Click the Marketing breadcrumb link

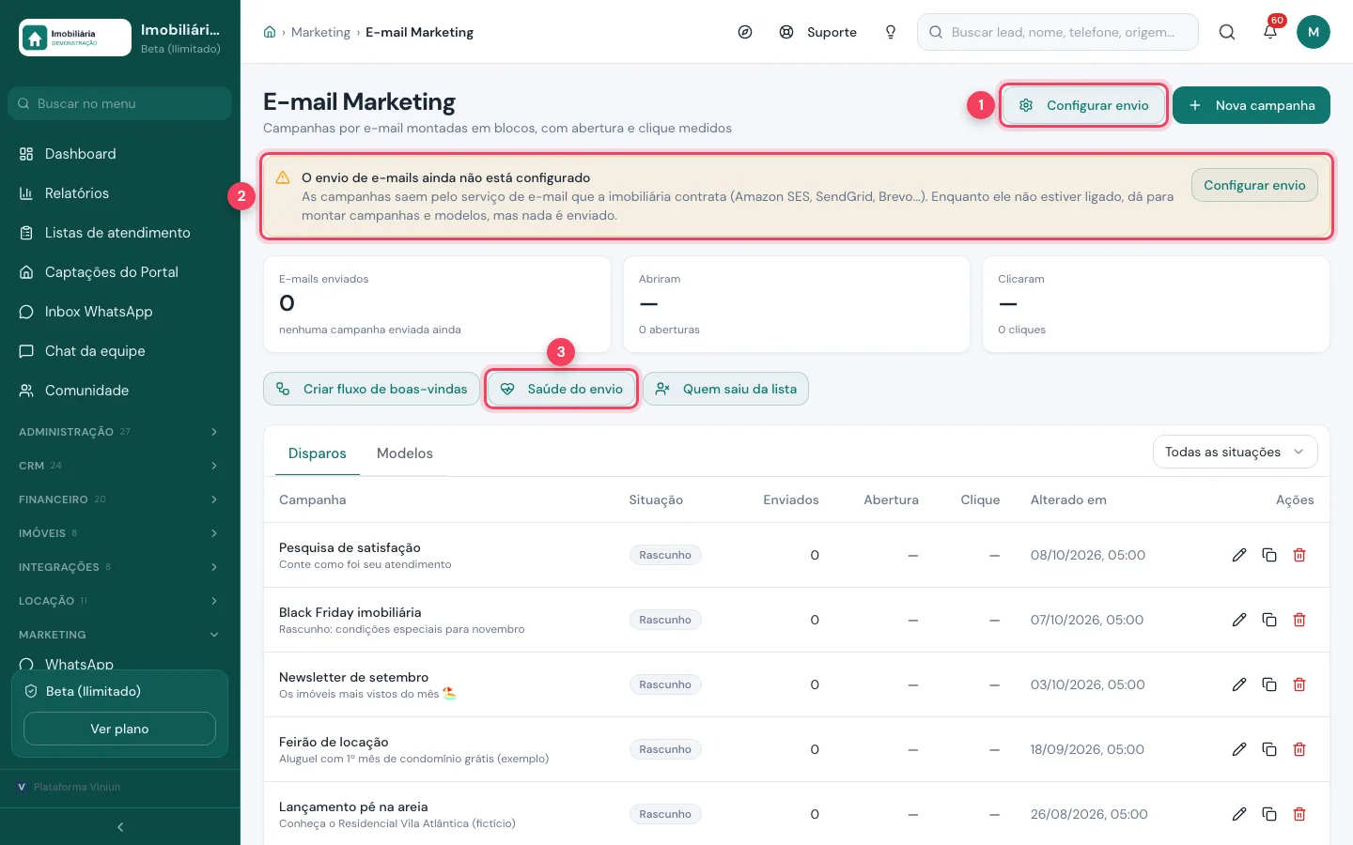(x=320, y=32)
